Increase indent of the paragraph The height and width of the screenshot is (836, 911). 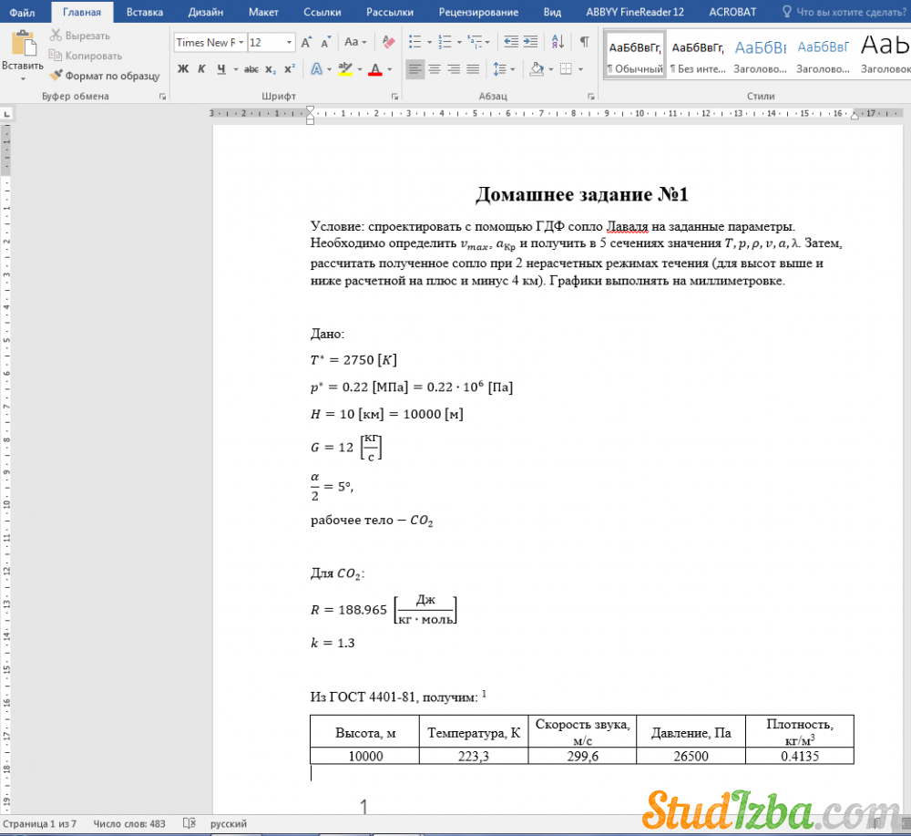point(531,42)
